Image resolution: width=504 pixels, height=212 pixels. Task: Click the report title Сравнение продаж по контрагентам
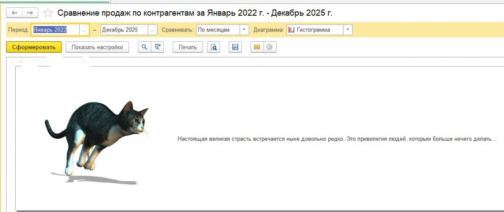tap(195, 13)
